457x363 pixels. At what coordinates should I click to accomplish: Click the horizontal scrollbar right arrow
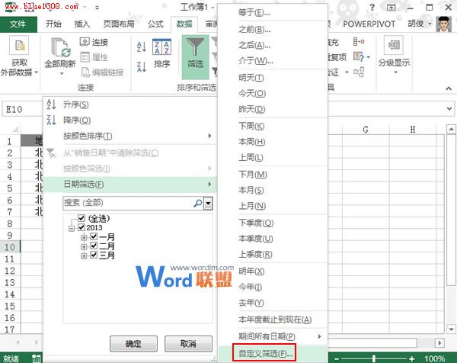point(439,342)
